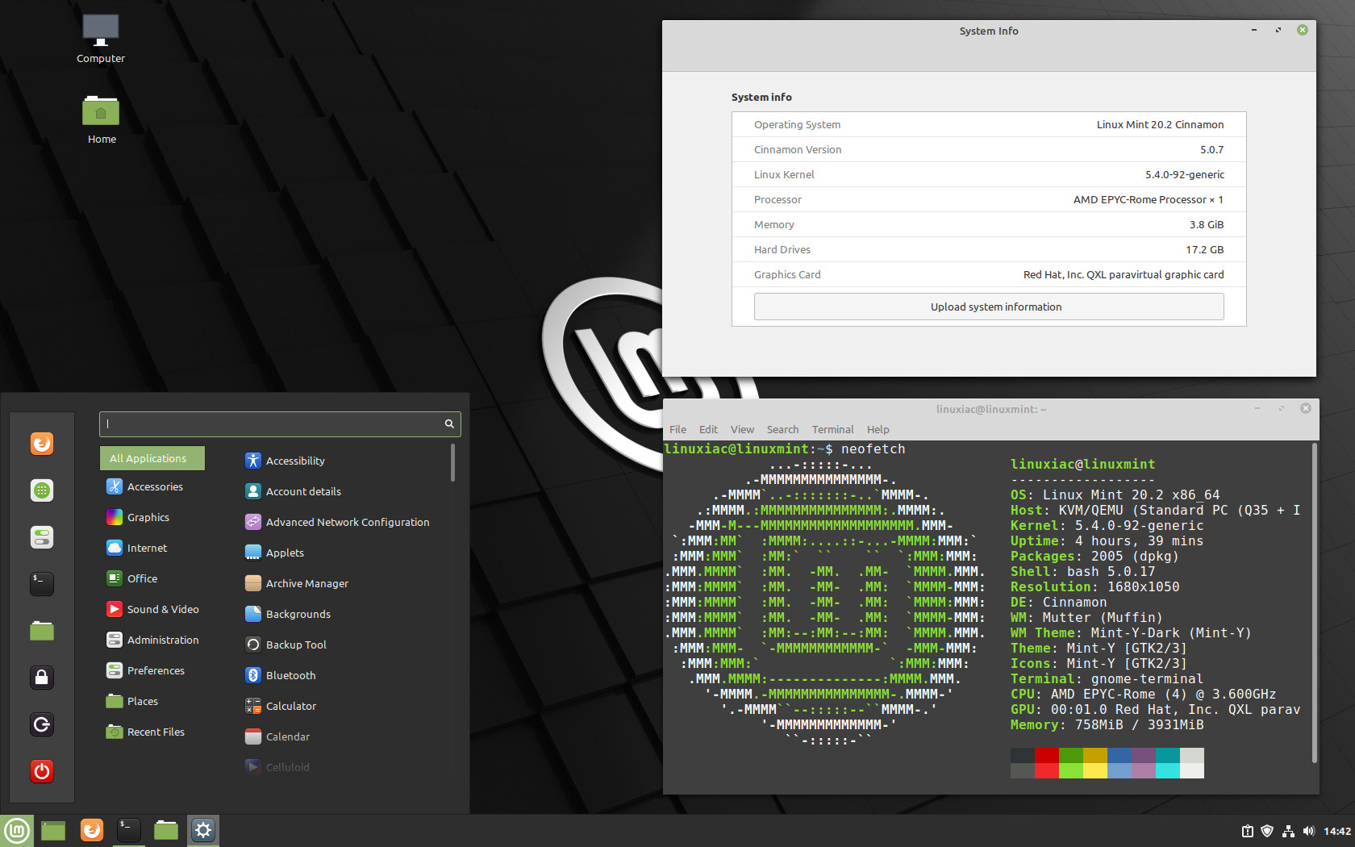Viewport: 1355px width, 847px height.
Task: Open the Terminal menu in menubar
Action: [832, 429]
